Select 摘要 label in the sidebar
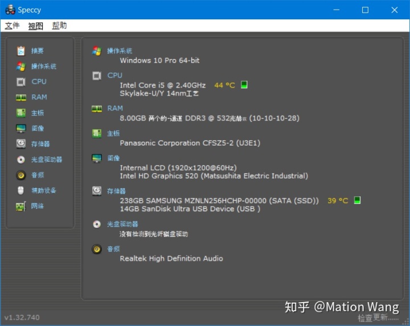Screen dimensions: 410x326 (38, 51)
